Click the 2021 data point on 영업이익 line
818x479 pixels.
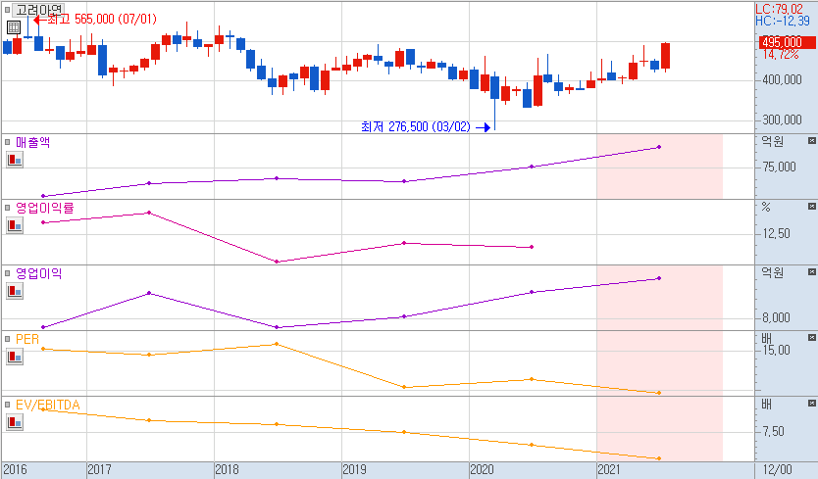pyautogui.click(x=659, y=278)
